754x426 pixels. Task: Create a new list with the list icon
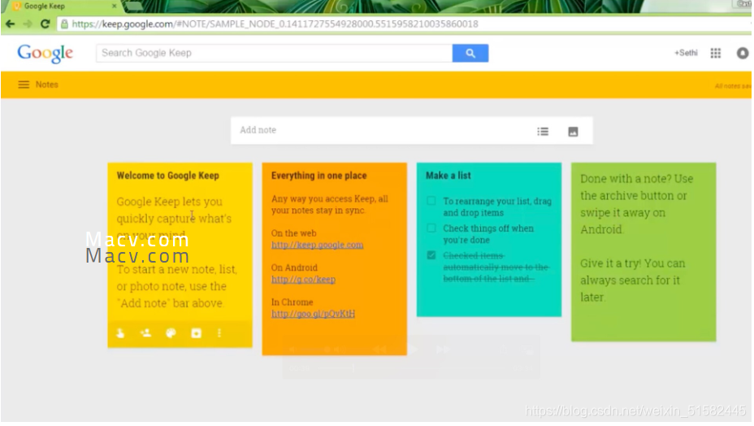coord(543,132)
